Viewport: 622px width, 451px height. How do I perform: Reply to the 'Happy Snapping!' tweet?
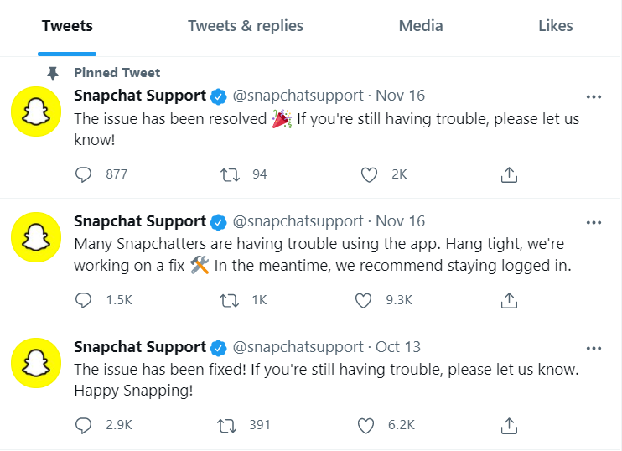click(83, 426)
